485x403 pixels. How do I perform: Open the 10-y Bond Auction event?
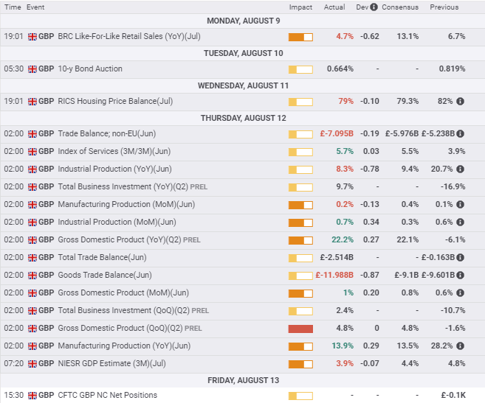[x=90, y=69]
